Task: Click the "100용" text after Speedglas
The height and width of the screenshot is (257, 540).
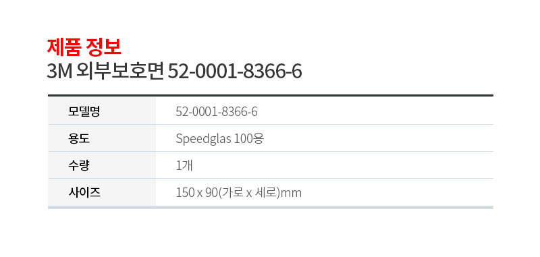Action: [x=249, y=139]
